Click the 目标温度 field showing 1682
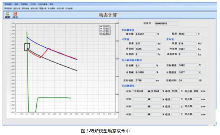This screenshot has height=135, width=220. 188,65
